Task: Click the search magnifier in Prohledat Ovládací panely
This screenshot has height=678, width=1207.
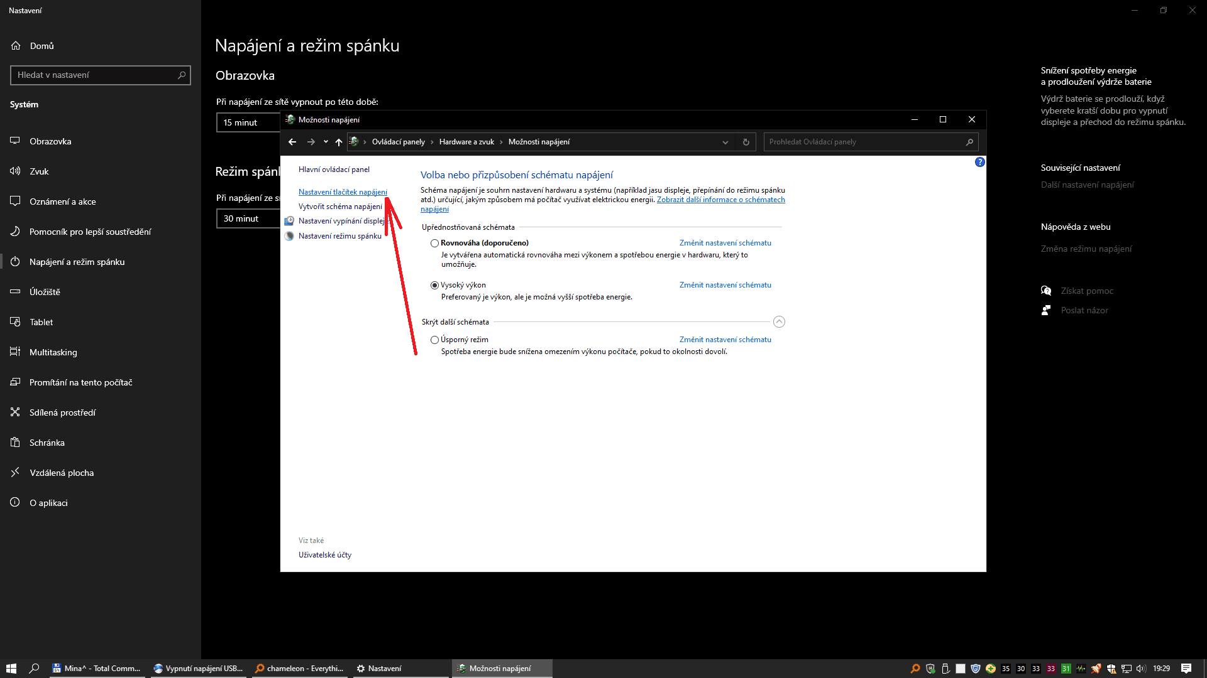Action: coord(969,142)
